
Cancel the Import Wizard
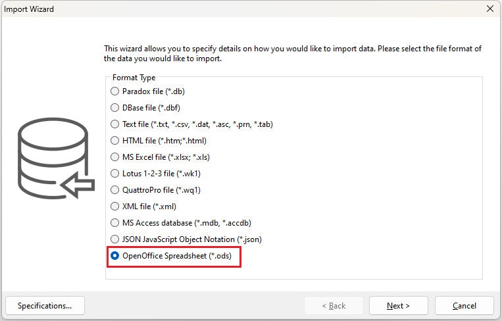(x=464, y=306)
